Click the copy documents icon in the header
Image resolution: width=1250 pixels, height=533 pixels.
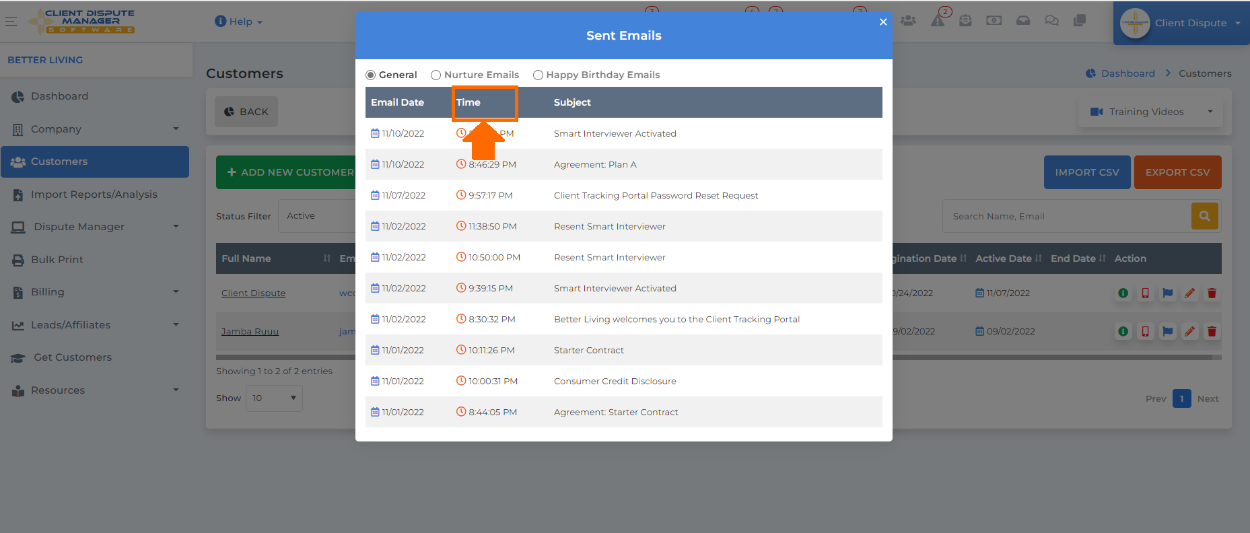click(x=1080, y=21)
